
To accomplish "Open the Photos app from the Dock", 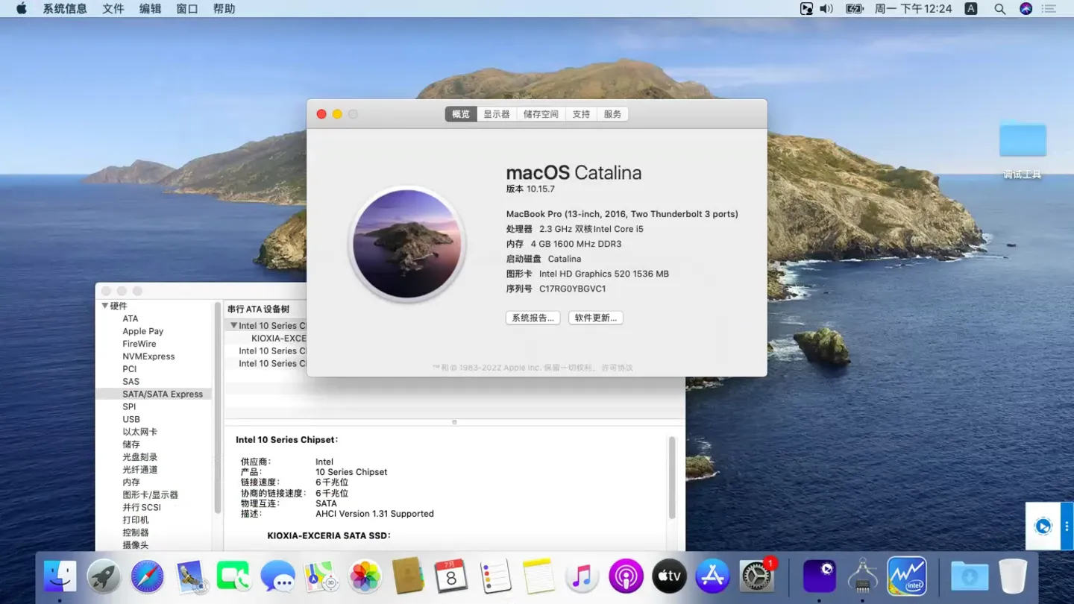I will click(365, 576).
